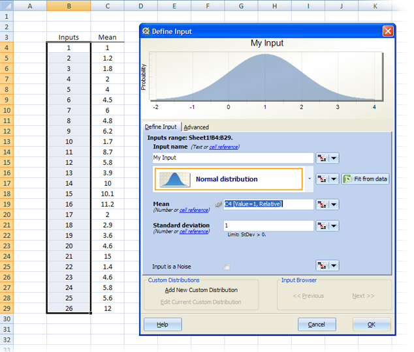Select the Define Input tab

(161, 127)
